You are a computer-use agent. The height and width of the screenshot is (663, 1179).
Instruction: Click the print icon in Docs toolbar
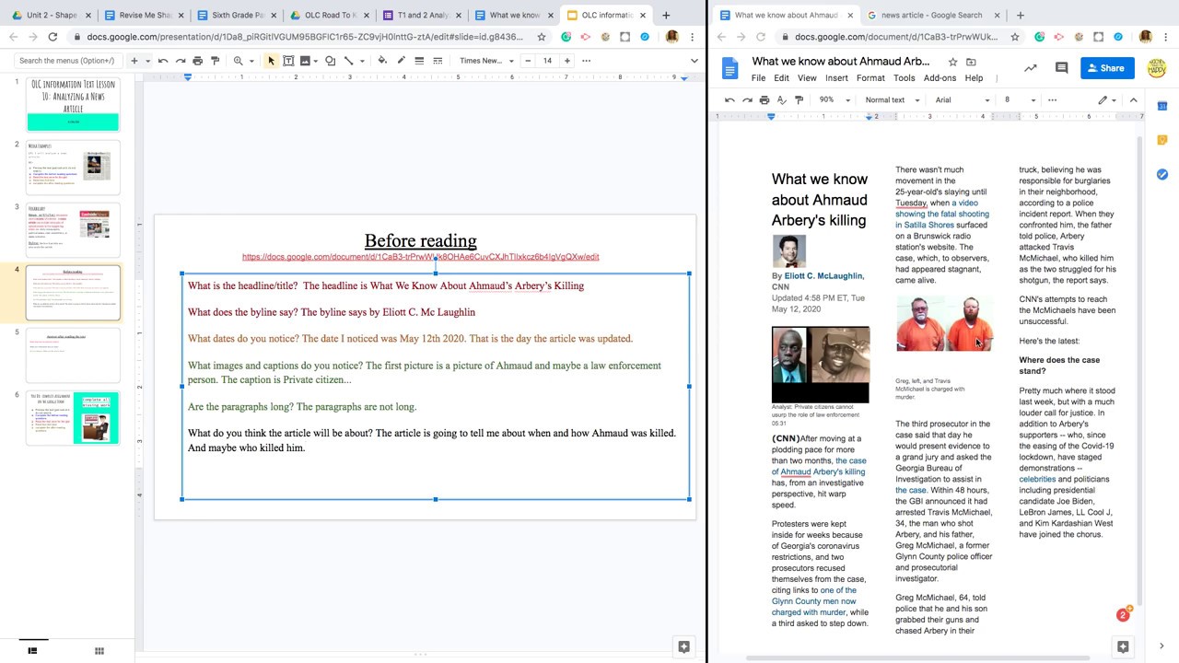[x=764, y=99]
